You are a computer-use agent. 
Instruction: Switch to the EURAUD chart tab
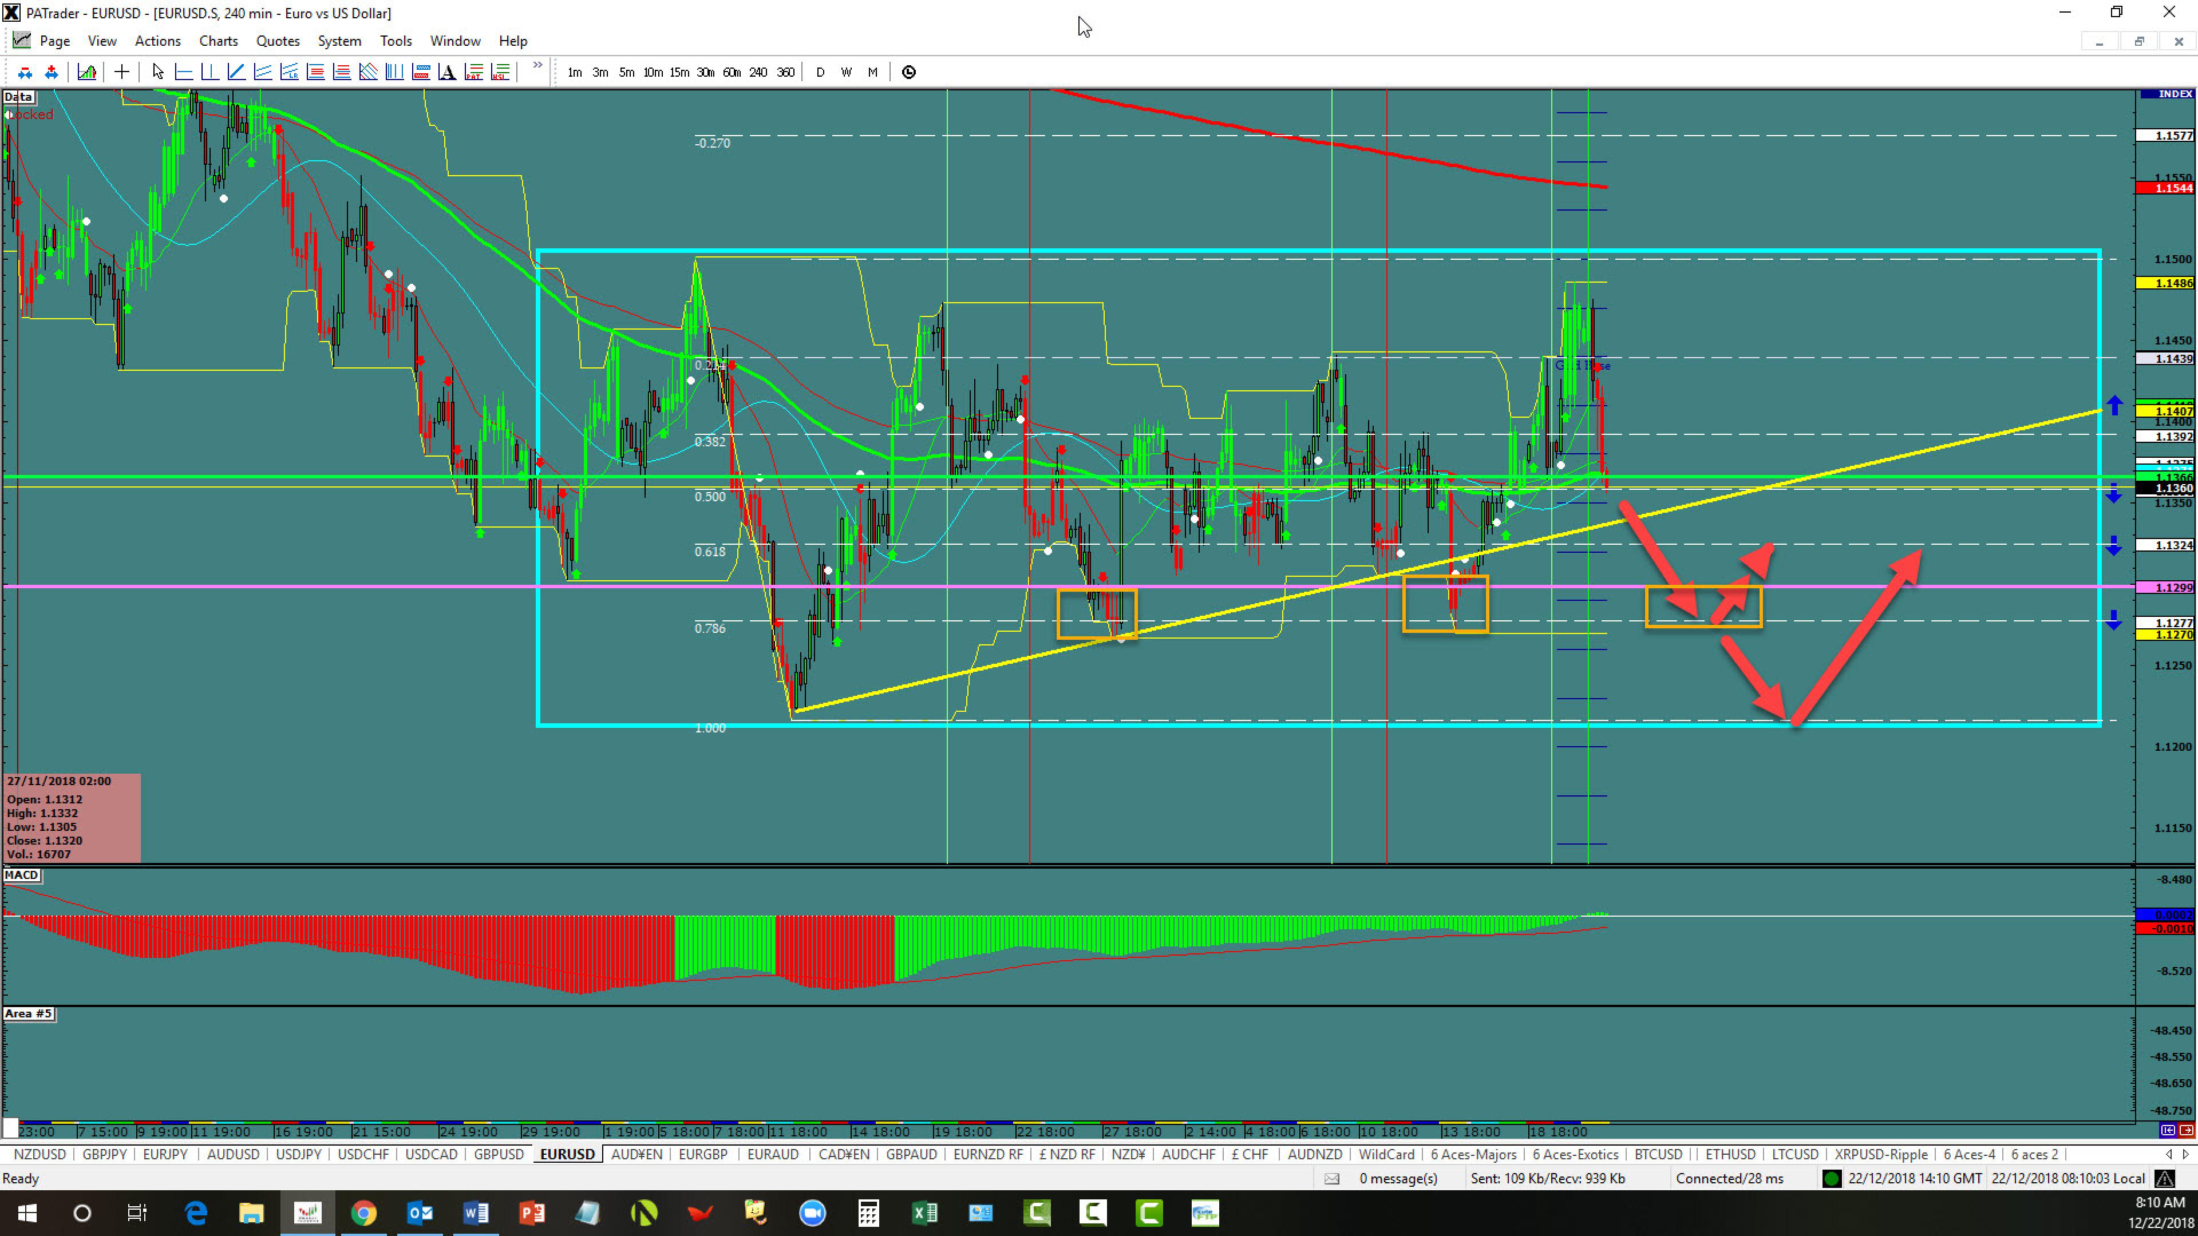pos(773,1154)
